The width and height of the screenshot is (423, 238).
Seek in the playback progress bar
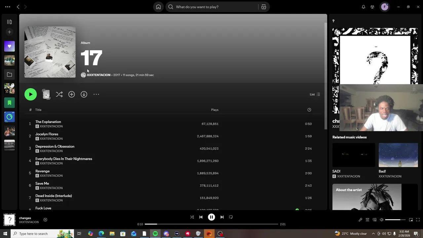211,224
